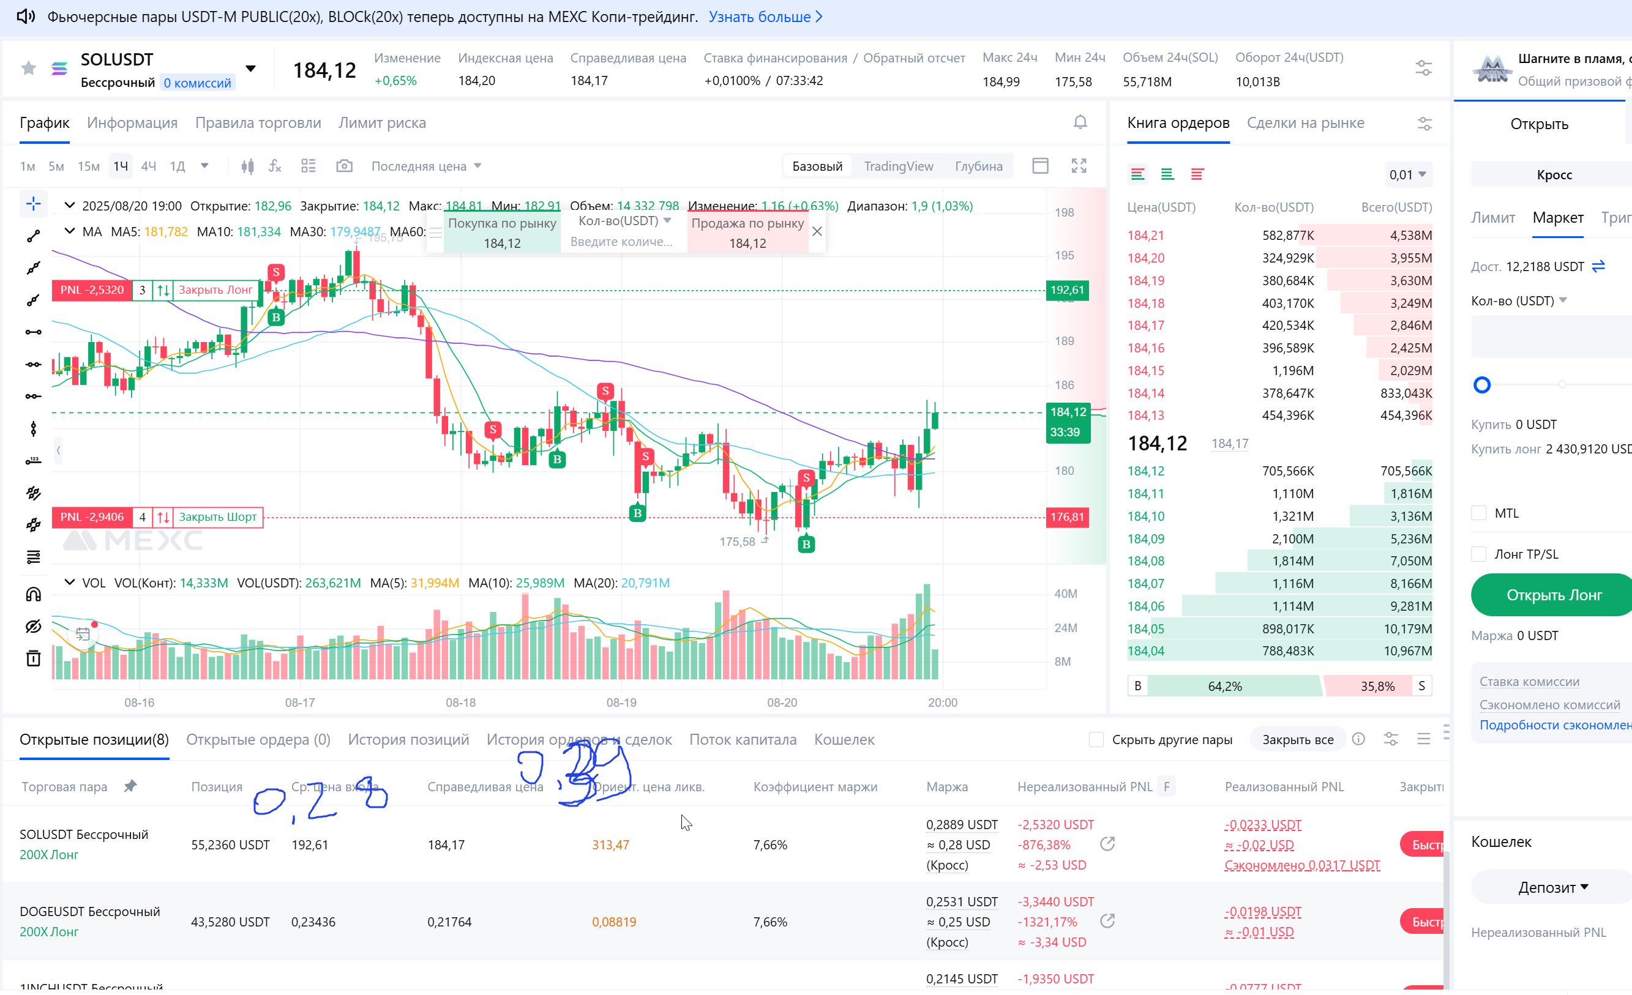Click Открыть Лонг button
The height and width of the screenshot is (995, 1632).
click(x=1553, y=595)
